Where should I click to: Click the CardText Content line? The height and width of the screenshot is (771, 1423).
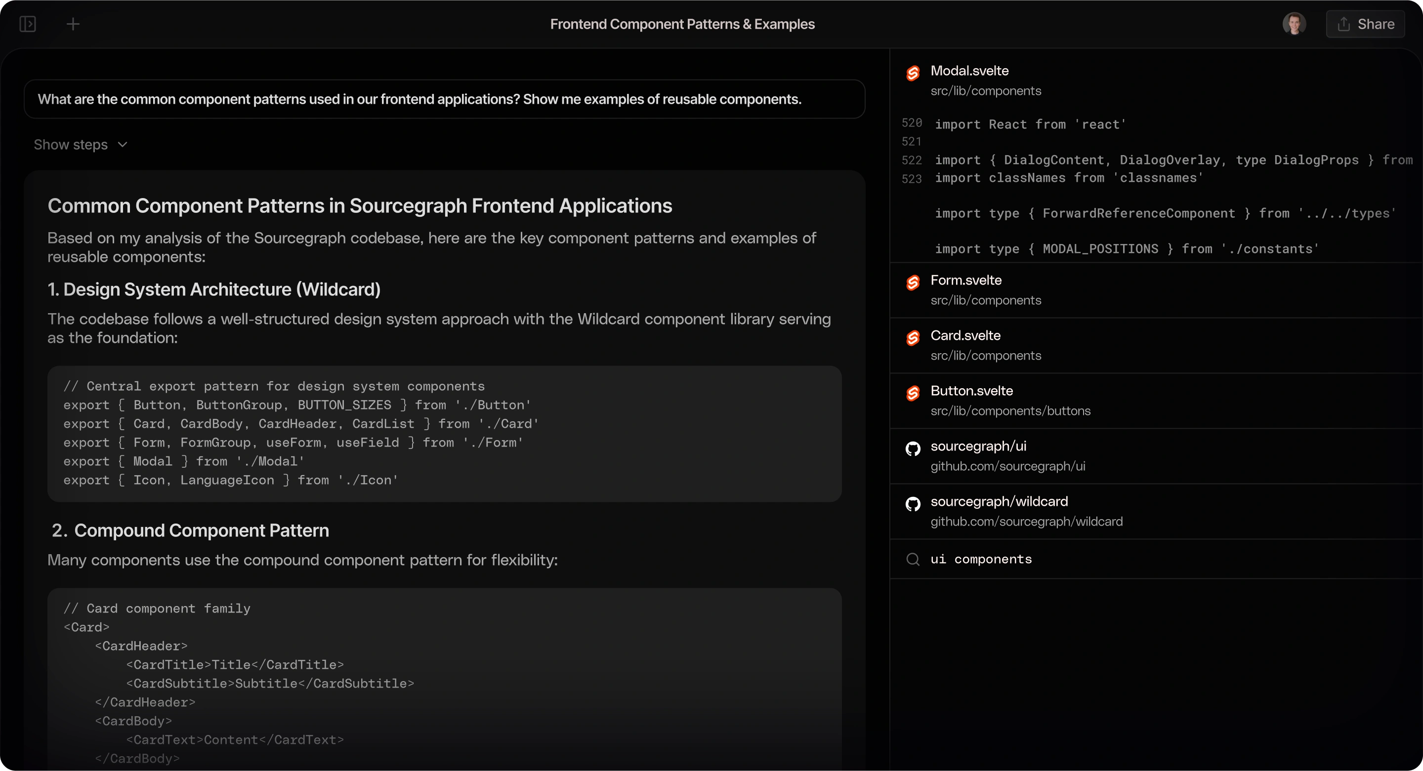coord(235,739)
